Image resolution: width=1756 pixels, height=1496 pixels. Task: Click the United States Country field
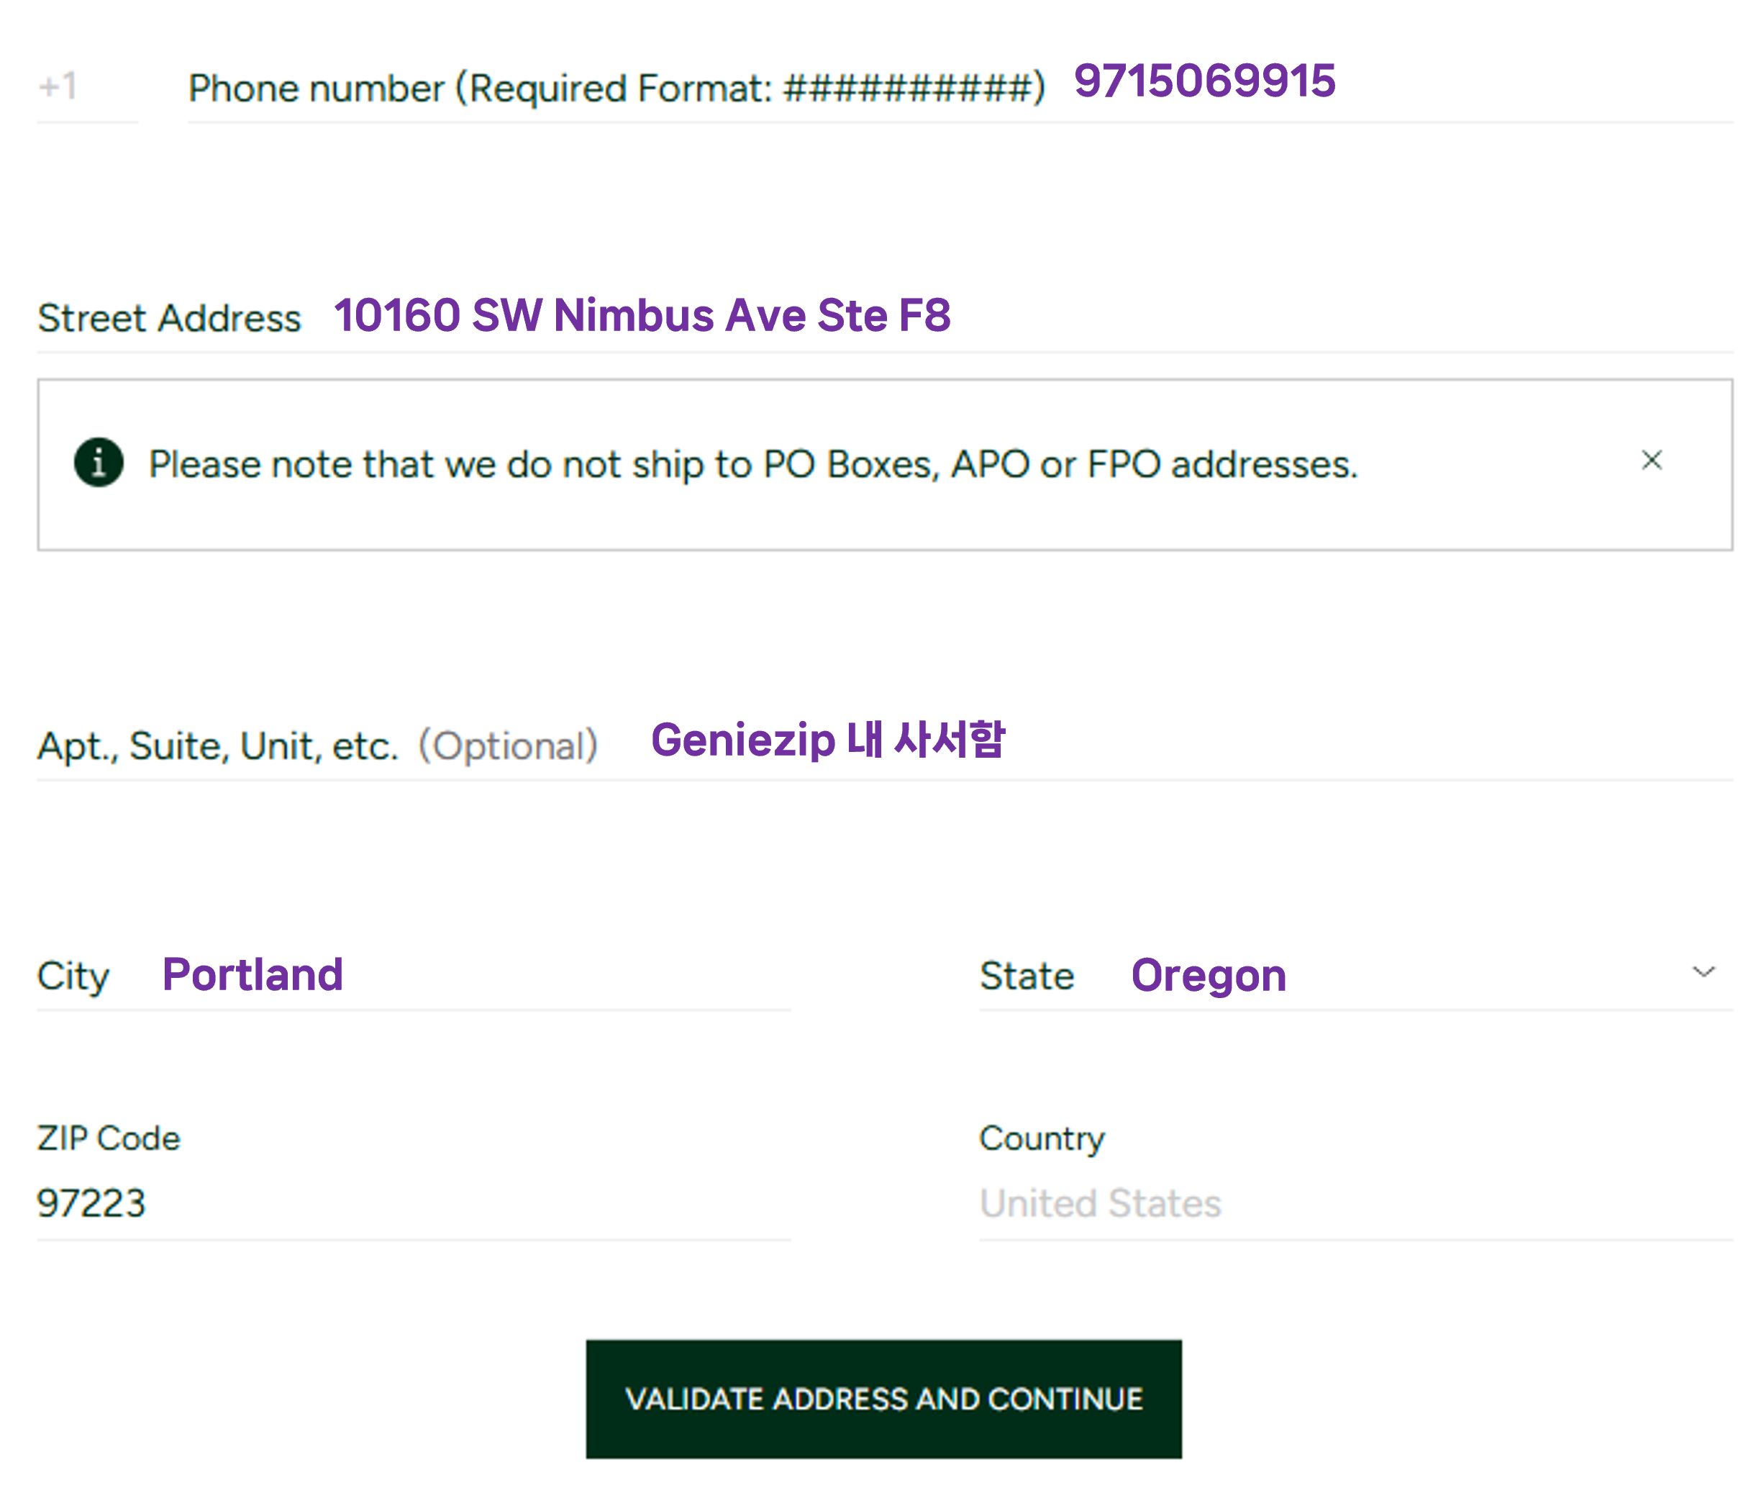[1100, 1202]
